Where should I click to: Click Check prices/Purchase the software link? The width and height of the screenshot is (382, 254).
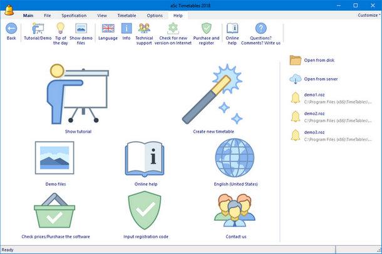tap(56, 236)
